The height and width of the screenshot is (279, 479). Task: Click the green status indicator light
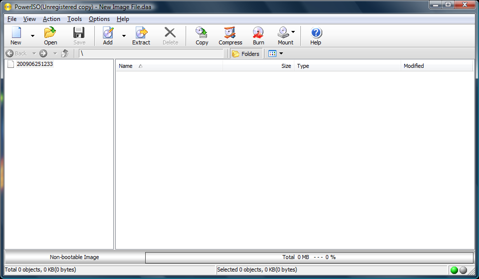(x=454, y=270)
